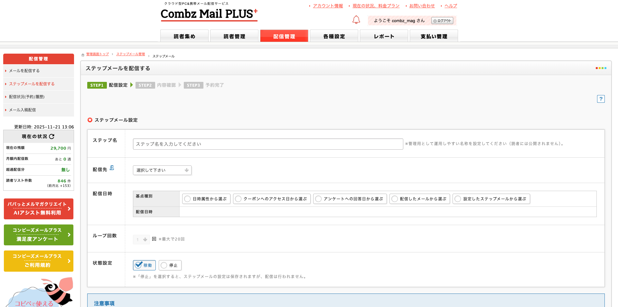
Task: Open help icon beside 配信先 label
Action: tap(112, 168)
